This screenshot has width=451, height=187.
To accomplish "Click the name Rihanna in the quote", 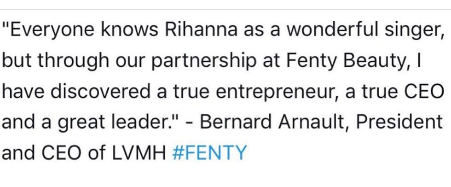I will pyautogui.click(x=201, y=30).
